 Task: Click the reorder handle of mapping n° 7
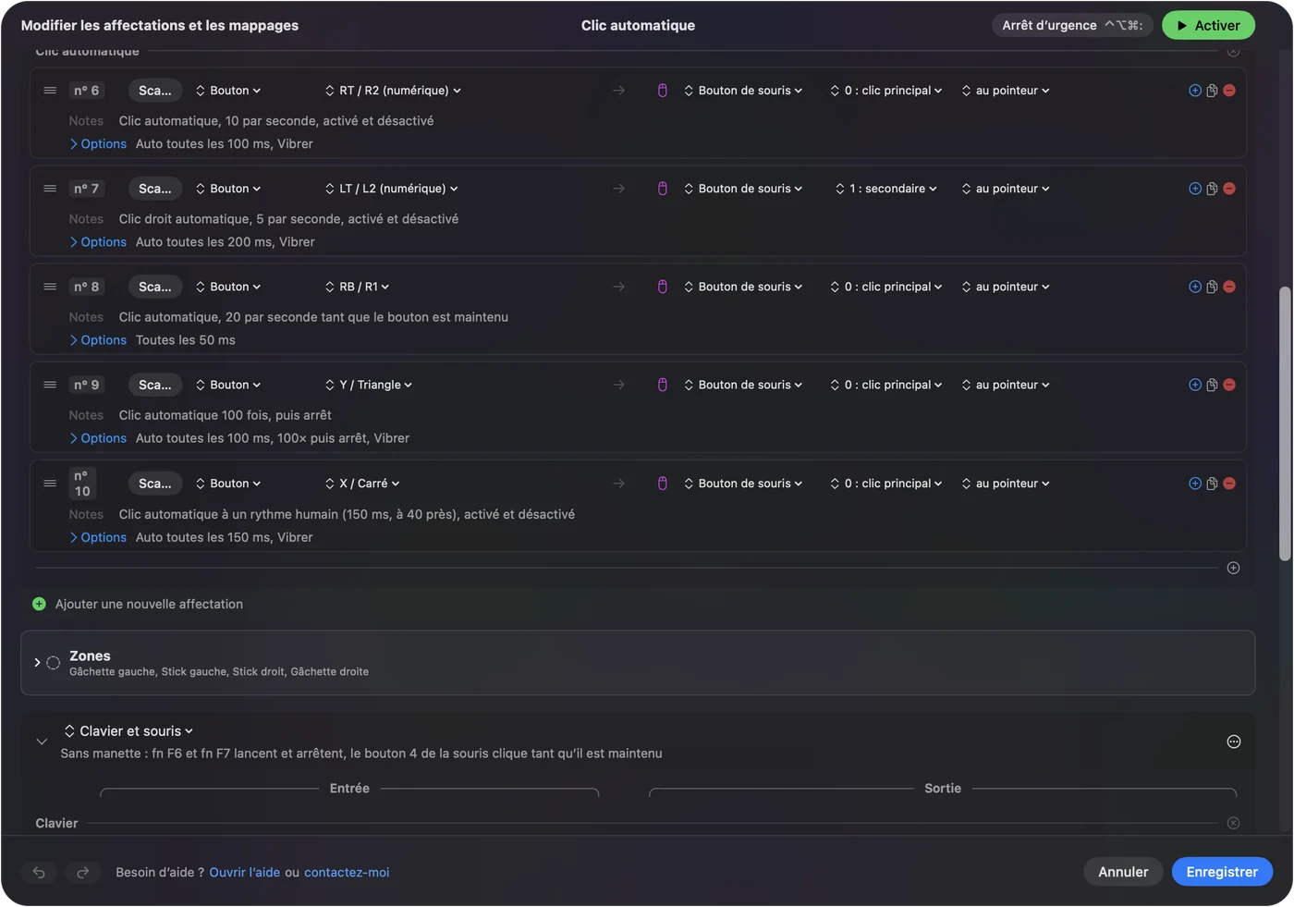(50, 189)
